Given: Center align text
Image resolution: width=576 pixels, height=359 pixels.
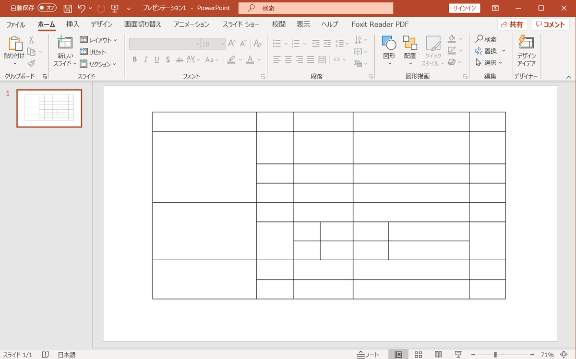Looking at the screenshot, I should (x=288, y=59).
